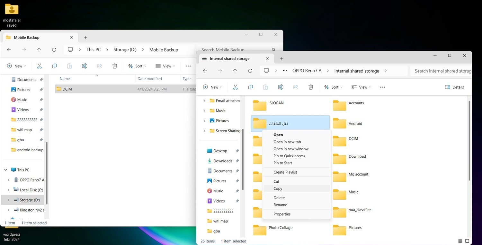Open See more ellipsis in Mobile Backup toolbar

(x=188, y=66)
